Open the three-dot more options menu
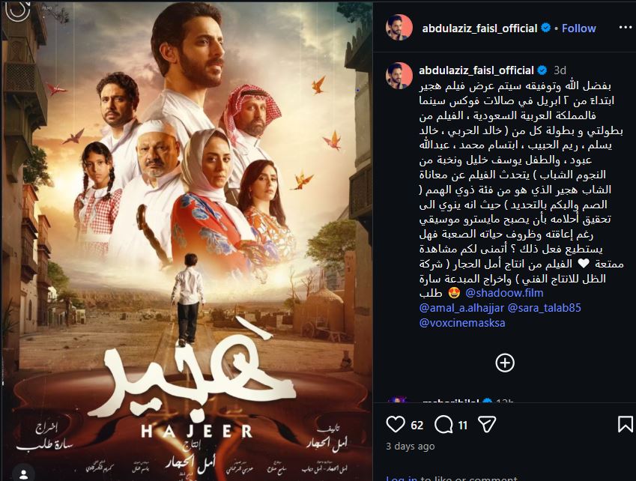 (x=626, y=28)
